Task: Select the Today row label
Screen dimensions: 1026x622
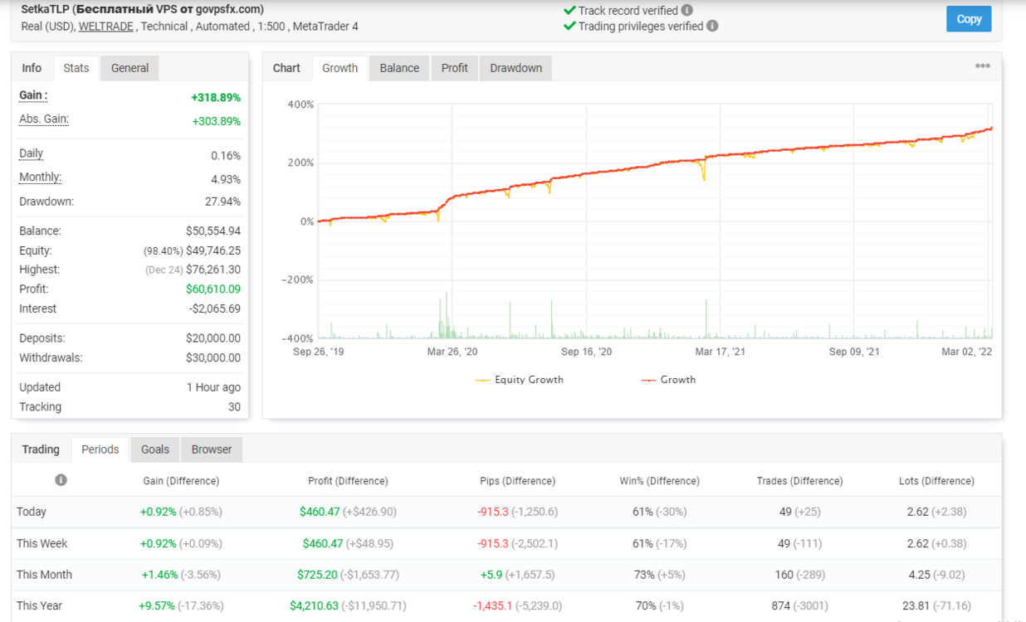Action: pyautogui.click(x=32, y=512)
